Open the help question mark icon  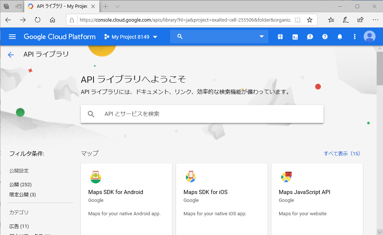click(x=325, y=36)
